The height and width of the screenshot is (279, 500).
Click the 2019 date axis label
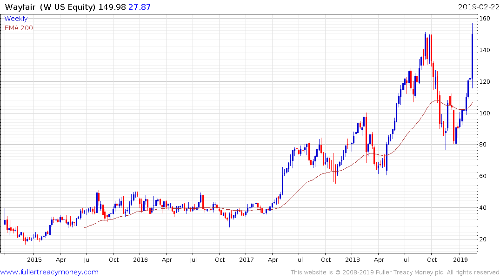coord(460,259)
